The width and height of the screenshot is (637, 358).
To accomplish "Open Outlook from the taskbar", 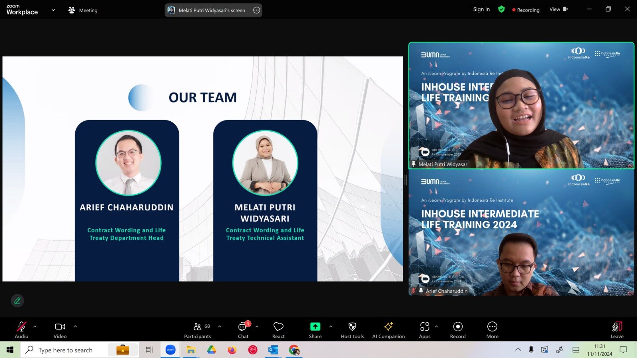I will click(x=273, y=350).
